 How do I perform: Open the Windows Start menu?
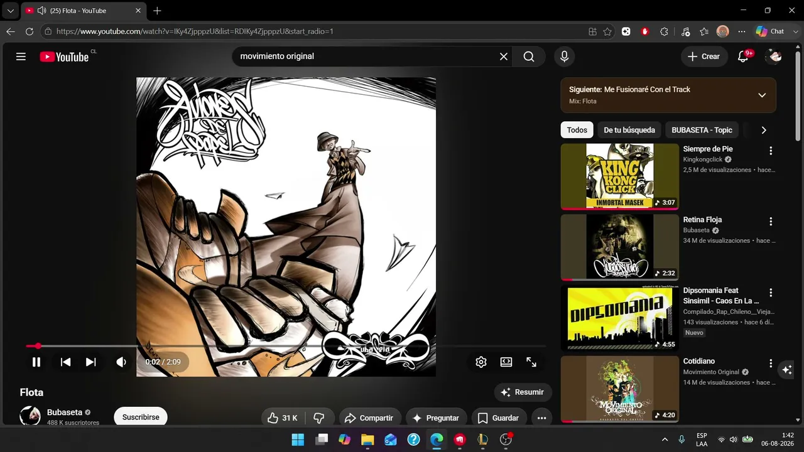[x=298, y=439]
